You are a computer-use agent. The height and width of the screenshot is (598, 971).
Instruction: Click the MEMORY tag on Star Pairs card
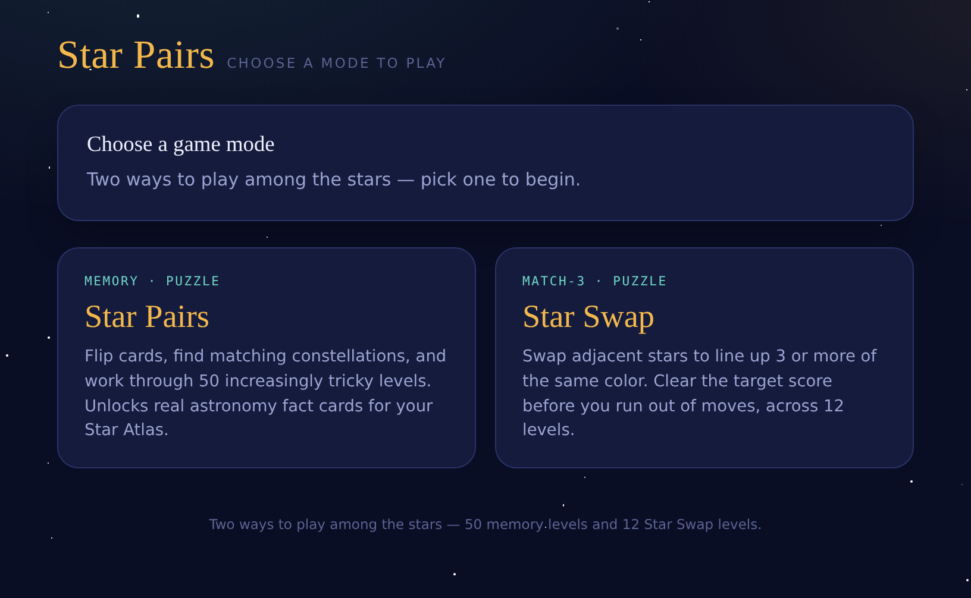click(x=111, y=281)
